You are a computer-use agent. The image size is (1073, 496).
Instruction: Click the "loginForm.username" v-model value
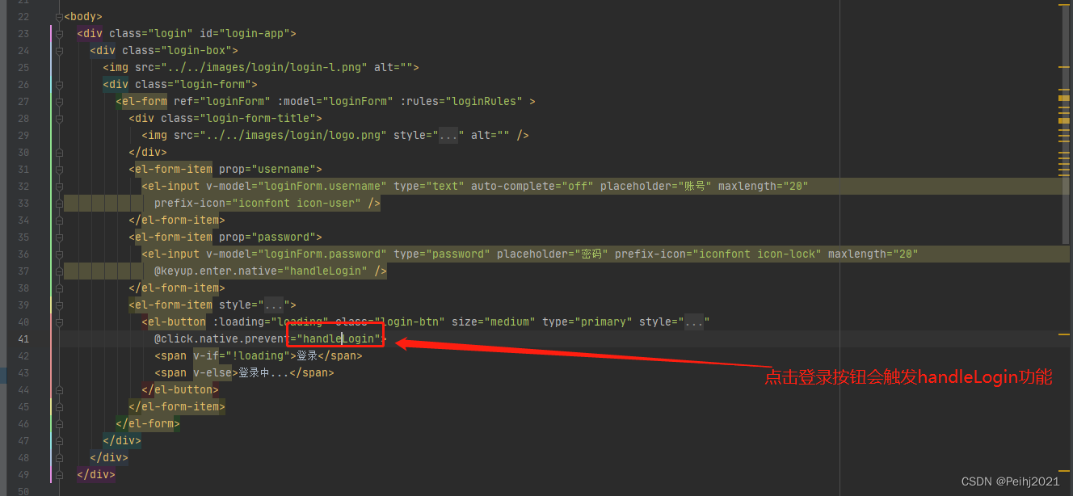322,187
